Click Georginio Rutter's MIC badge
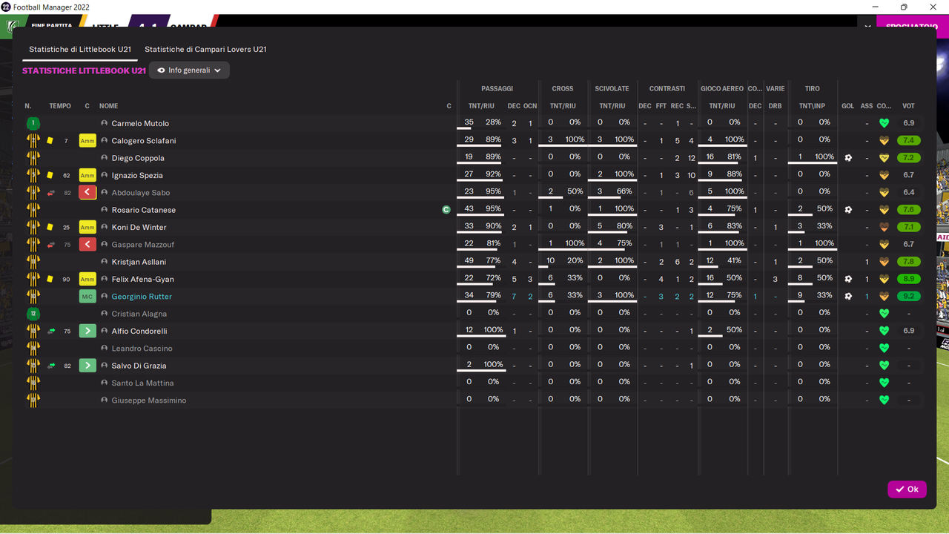 [x=87, y=297]
